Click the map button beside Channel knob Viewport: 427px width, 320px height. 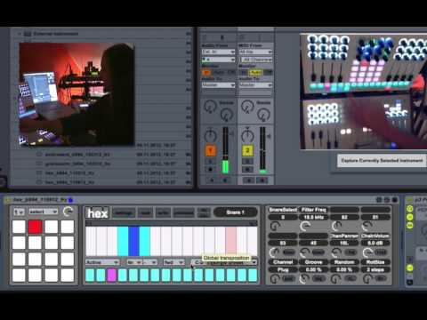[x=288, y=278]
